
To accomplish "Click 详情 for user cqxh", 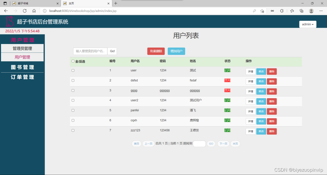I will (x=251, y=121).
